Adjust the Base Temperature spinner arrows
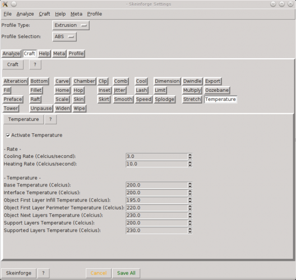The height and width of the screenshot is (280, 296). (x=190, y=185)
